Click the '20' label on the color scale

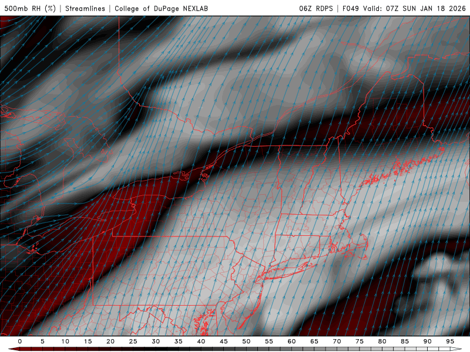pos(110,341)
